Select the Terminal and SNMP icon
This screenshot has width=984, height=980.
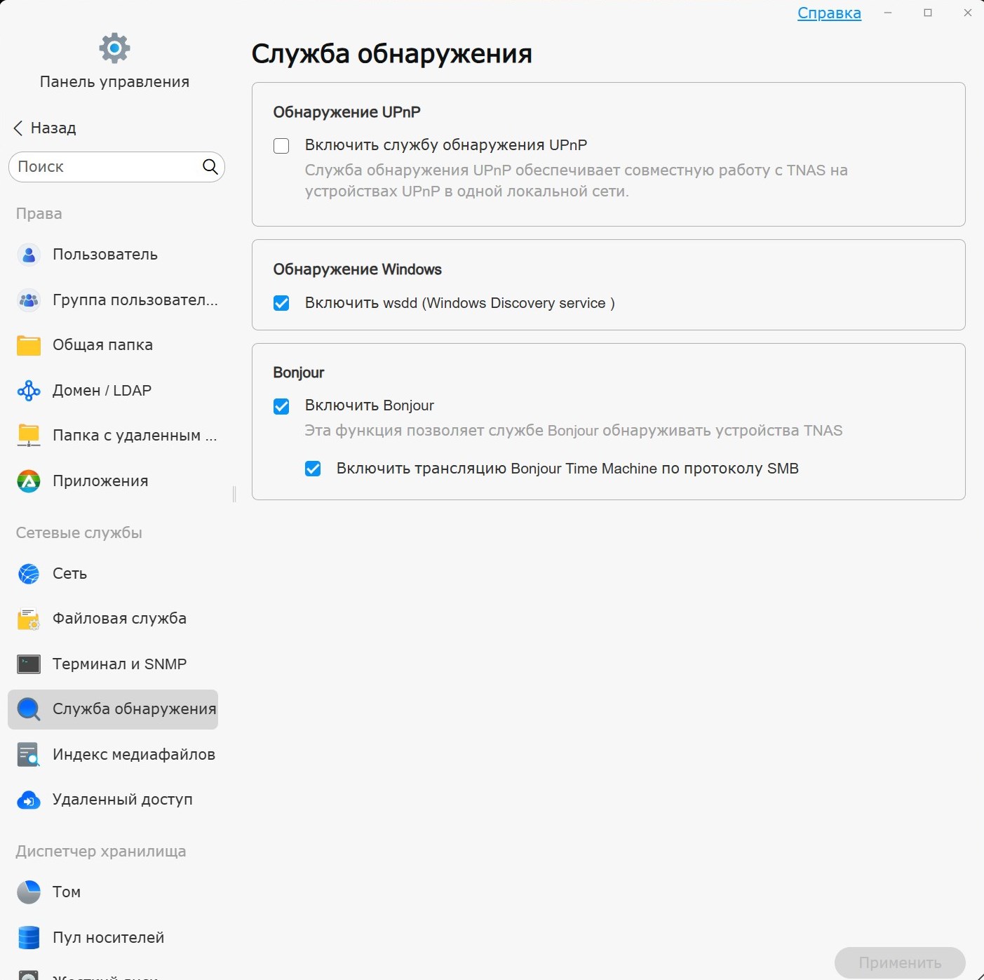click(x=29, y=664)
